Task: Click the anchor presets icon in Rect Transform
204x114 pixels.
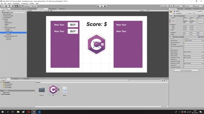Action: [173, 21]
